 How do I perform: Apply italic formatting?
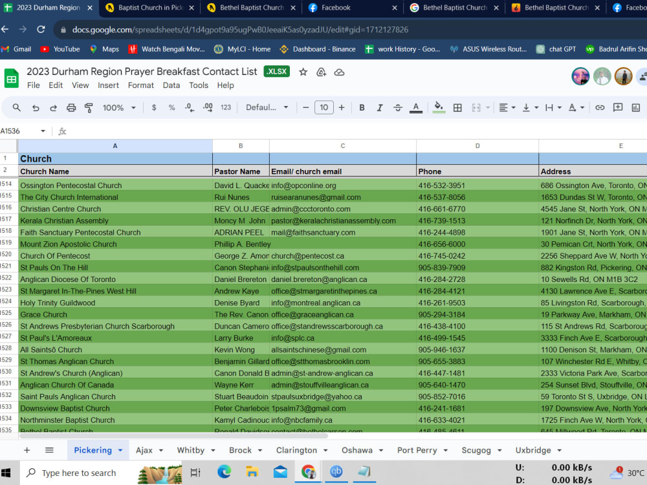click(x=379, y=107)
